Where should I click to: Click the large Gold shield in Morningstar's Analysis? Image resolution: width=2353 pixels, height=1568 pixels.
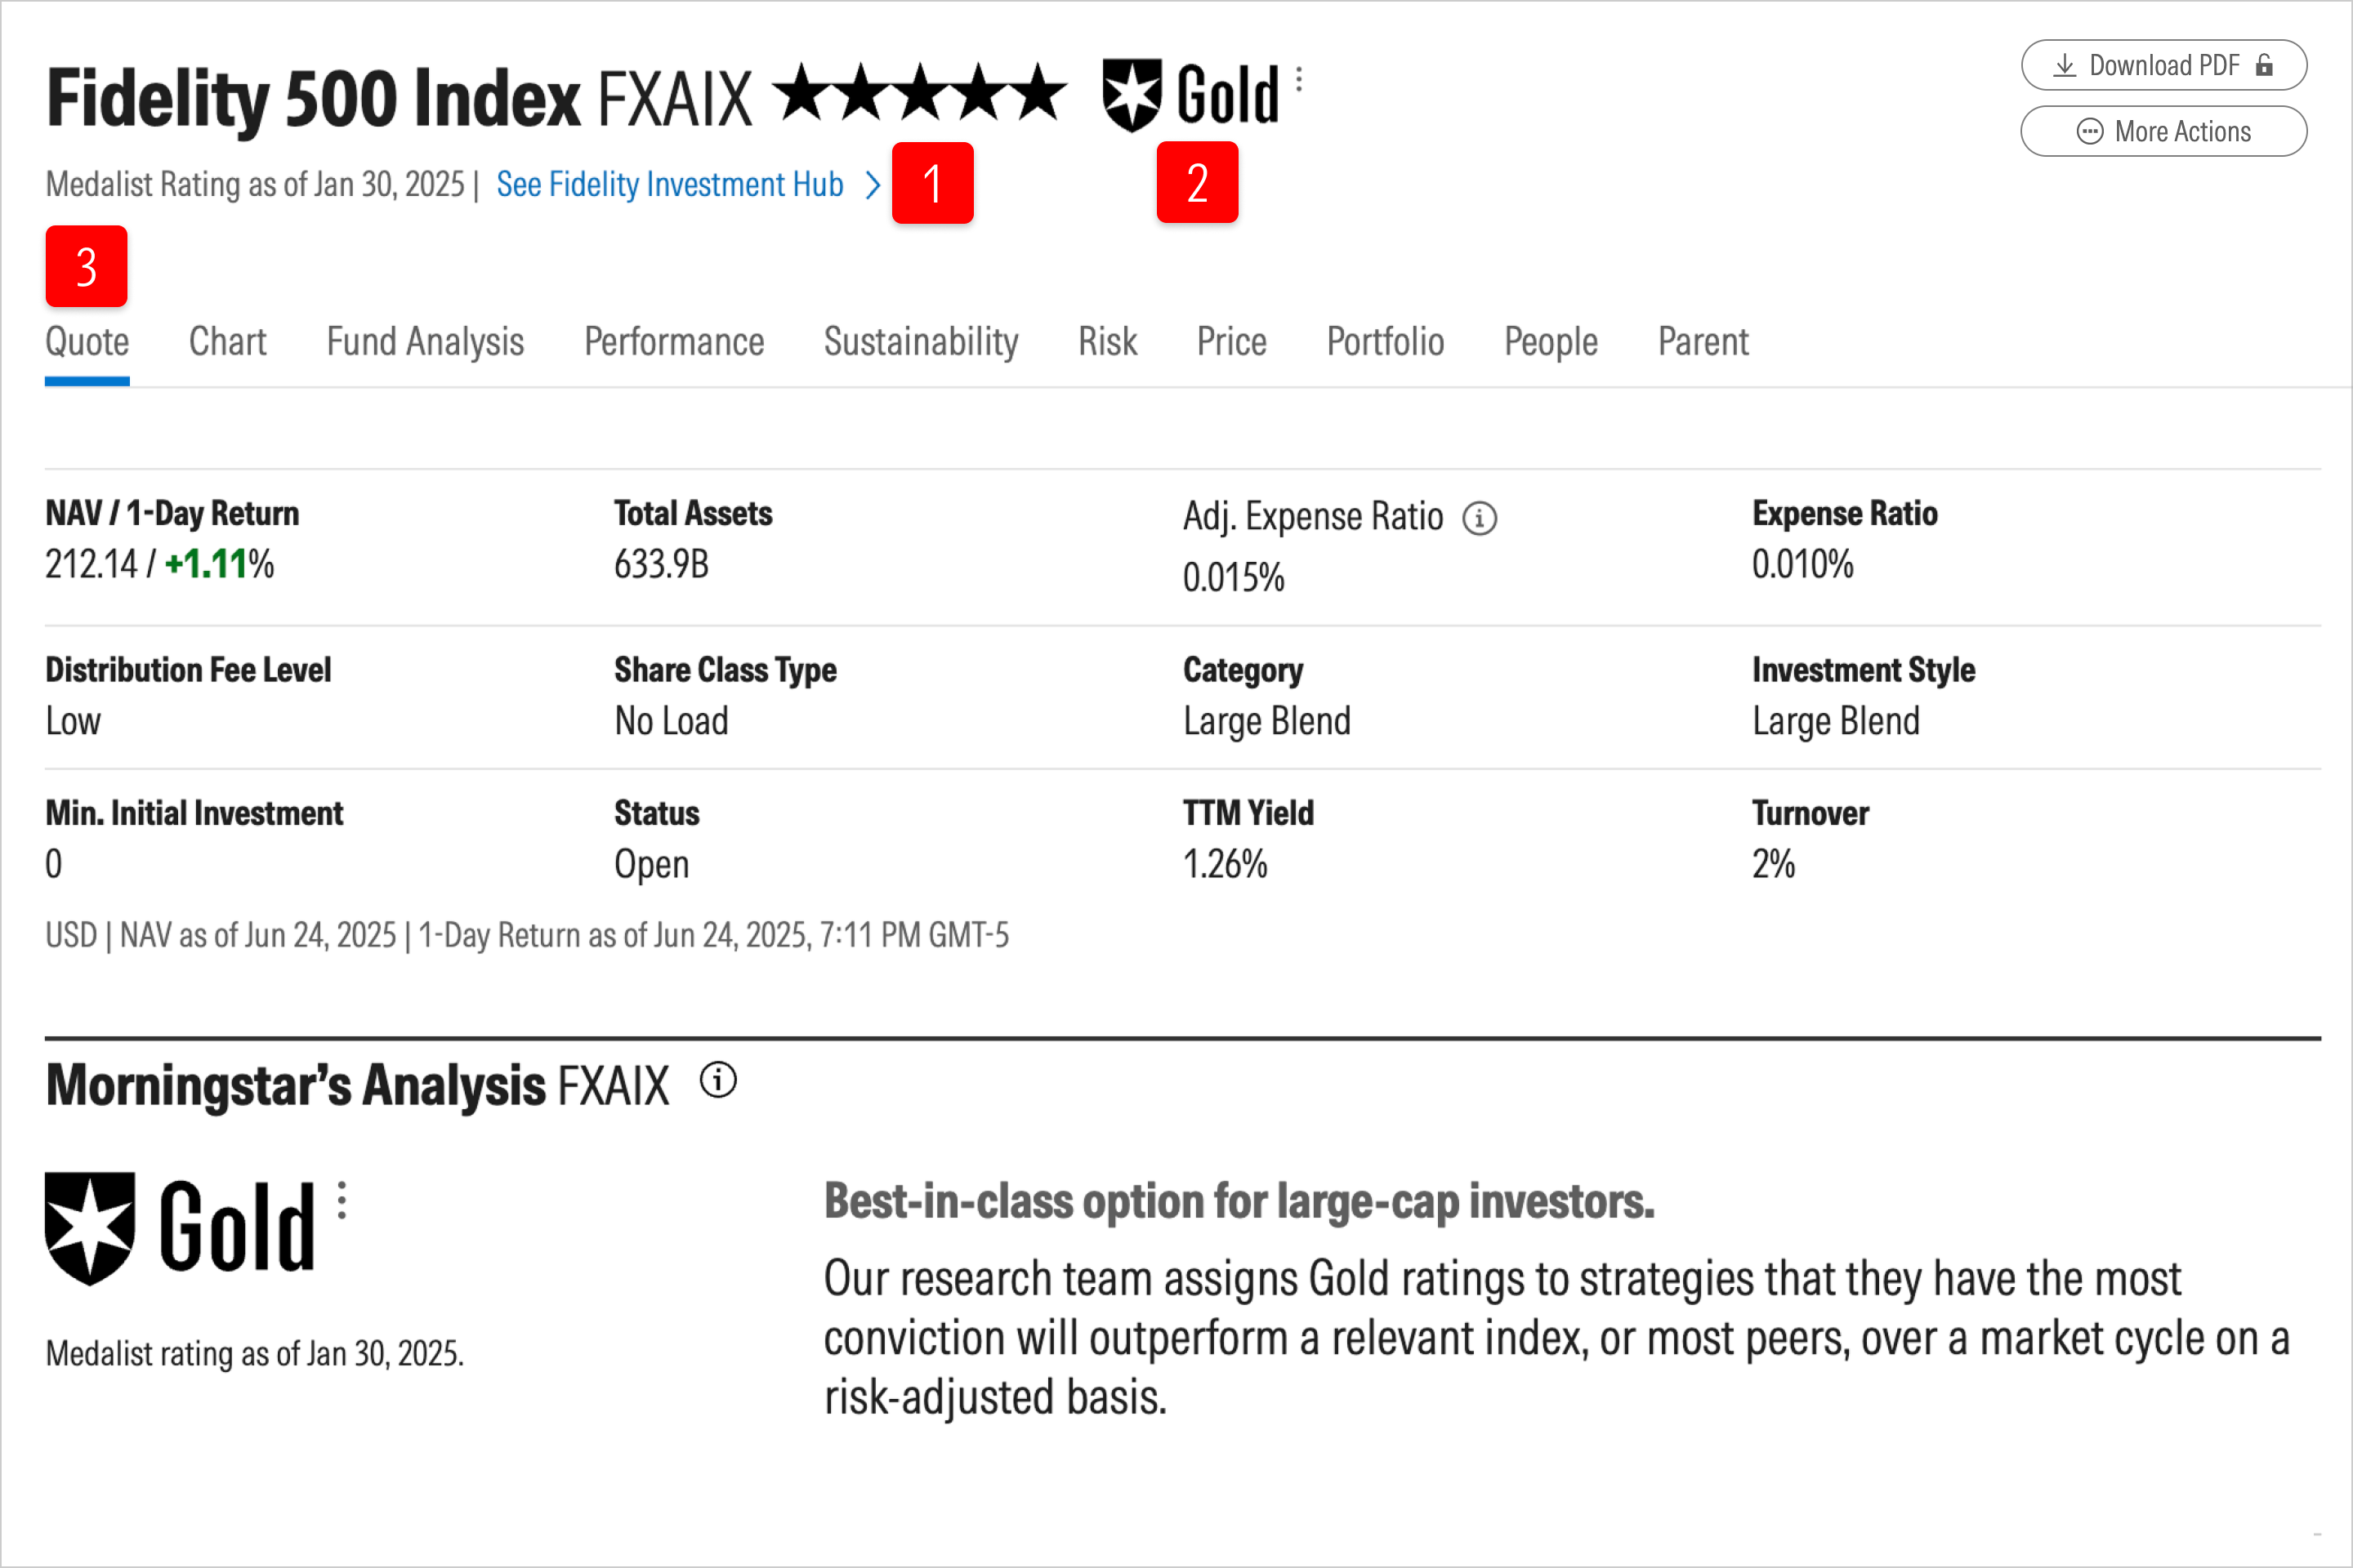click(90, 1228)
